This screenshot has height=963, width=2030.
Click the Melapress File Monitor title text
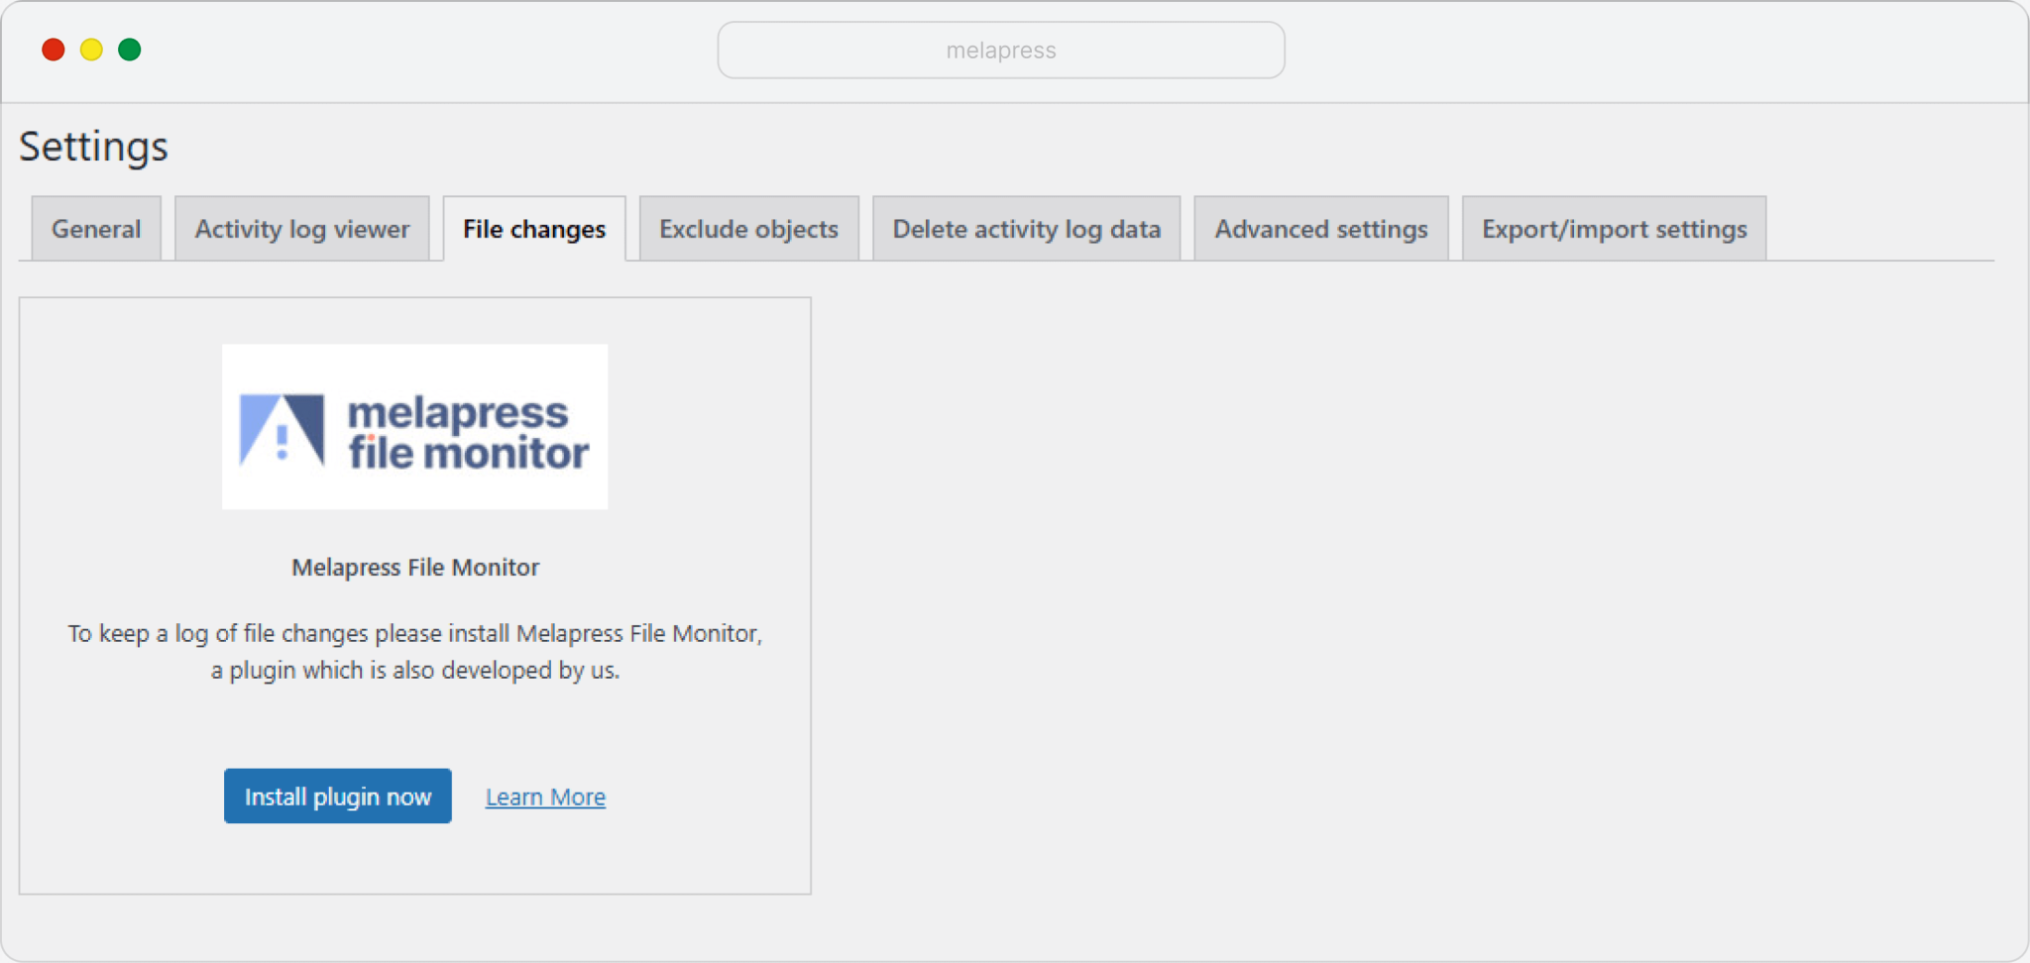[x=415, y=567]
